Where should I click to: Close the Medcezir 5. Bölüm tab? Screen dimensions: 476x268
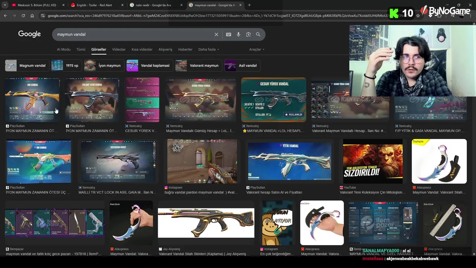click(x=63, y=5)
